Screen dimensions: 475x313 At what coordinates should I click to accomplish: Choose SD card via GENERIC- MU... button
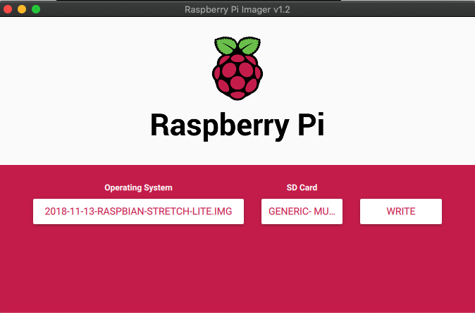coord(302,211)
